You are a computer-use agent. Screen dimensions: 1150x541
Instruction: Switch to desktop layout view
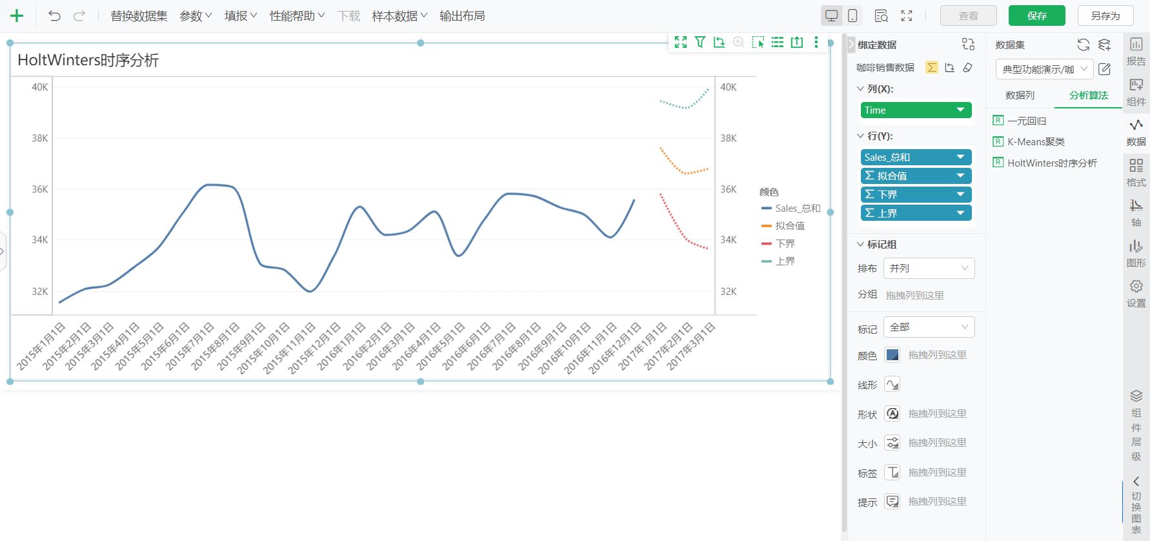click(x=832, y=16)
